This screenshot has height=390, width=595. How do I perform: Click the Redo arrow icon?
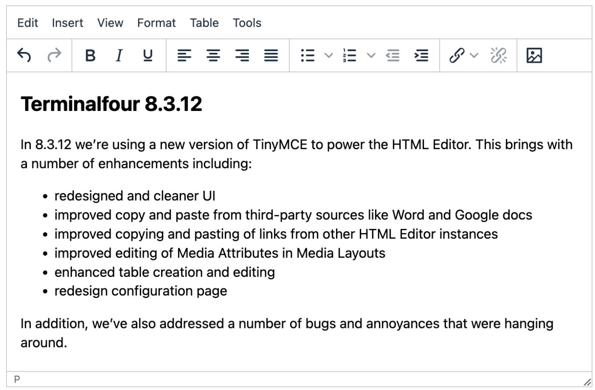[54, 55]
